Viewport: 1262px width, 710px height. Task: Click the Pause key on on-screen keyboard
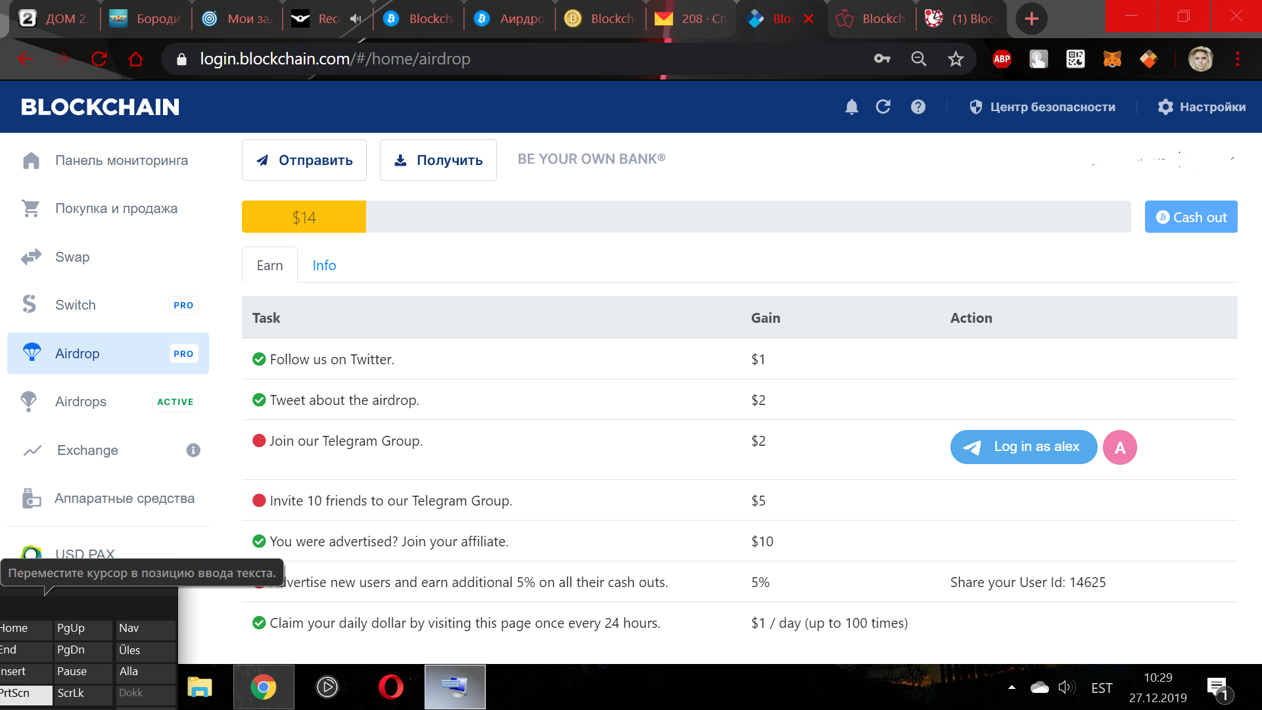pyautogui.click(x=82, y=672)
